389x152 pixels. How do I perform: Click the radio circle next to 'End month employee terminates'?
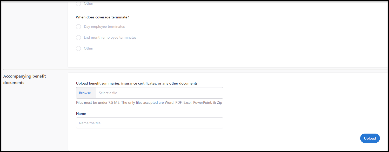78,38
